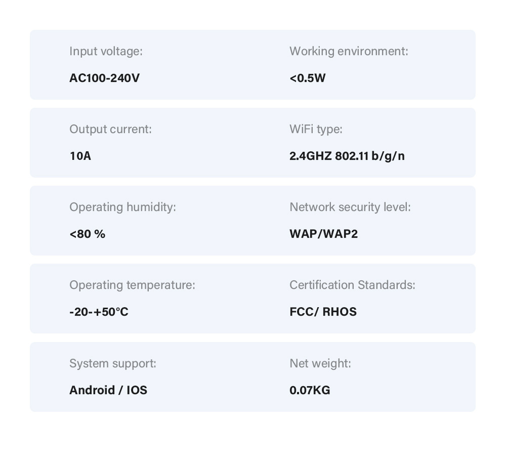Image resolution: width=506 pixels, height=463 pixels.
Task: Select the WAP/WAP2 value text
Action: [323, 234]
